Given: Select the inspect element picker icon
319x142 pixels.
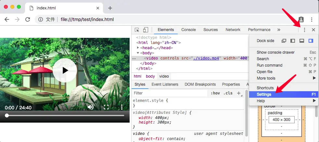Looking at the screenshot, I should click(x=137, y=30).
